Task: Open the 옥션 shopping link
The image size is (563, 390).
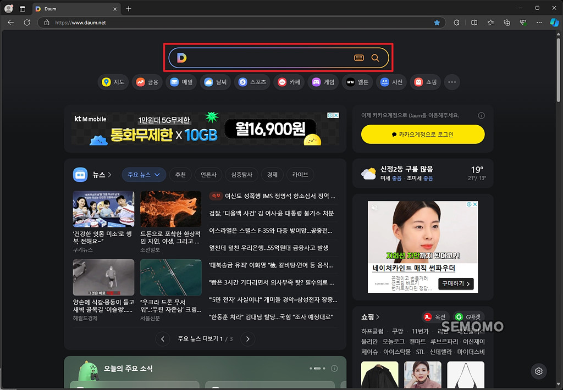Action: tap(435, 317)
